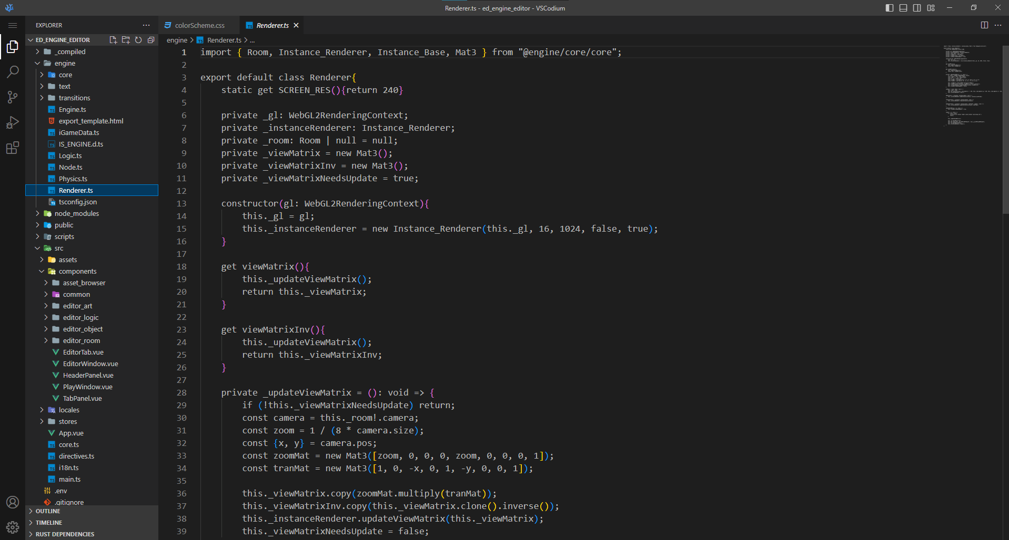Expand the node_modules folder

[92, 213]
